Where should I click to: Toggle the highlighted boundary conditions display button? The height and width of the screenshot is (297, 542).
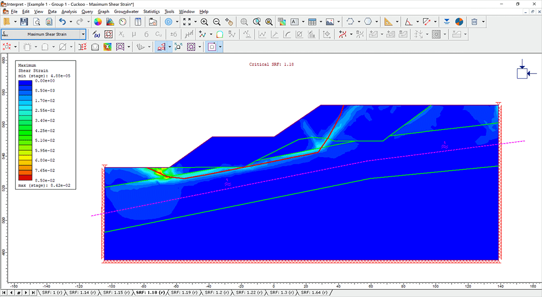click(x=160, y=46)
